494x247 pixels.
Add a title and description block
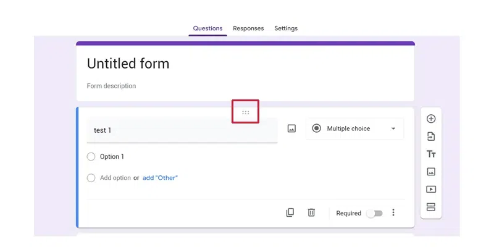click(431, 154)
